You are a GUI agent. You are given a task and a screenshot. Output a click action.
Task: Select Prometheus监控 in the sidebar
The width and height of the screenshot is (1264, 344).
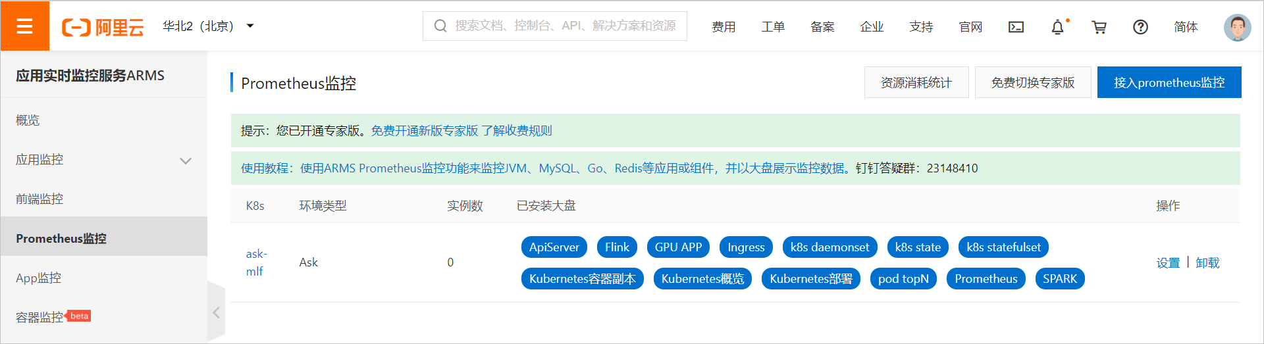(x=103, y=238)
